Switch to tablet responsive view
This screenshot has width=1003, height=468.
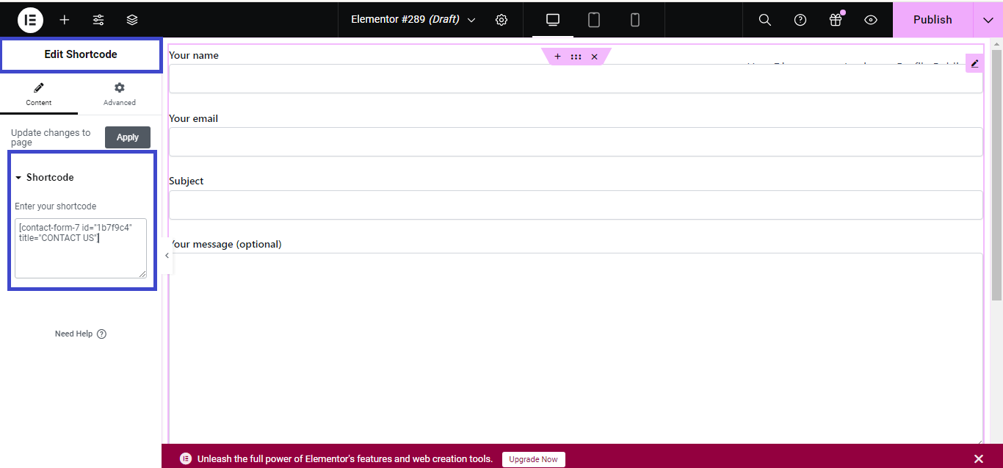[x=594, y=20]
